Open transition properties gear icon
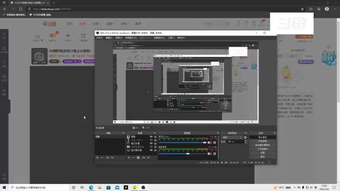340x191 pixels. 245,138
